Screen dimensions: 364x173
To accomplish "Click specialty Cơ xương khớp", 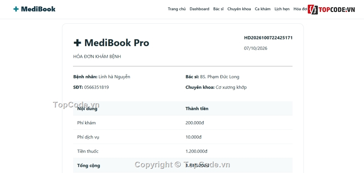I will pos(231,87).
